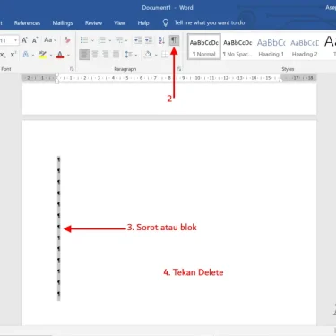
Task: Click the first-line indent marker on ruler
Action: coord(56,75)
